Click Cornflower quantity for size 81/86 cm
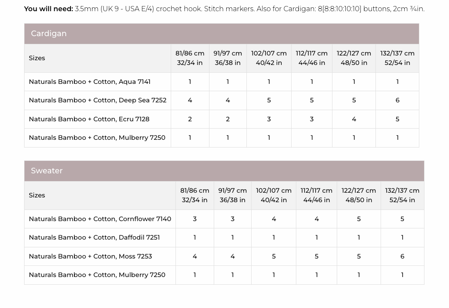Screen dimensions: 449x308 (194, 219)
